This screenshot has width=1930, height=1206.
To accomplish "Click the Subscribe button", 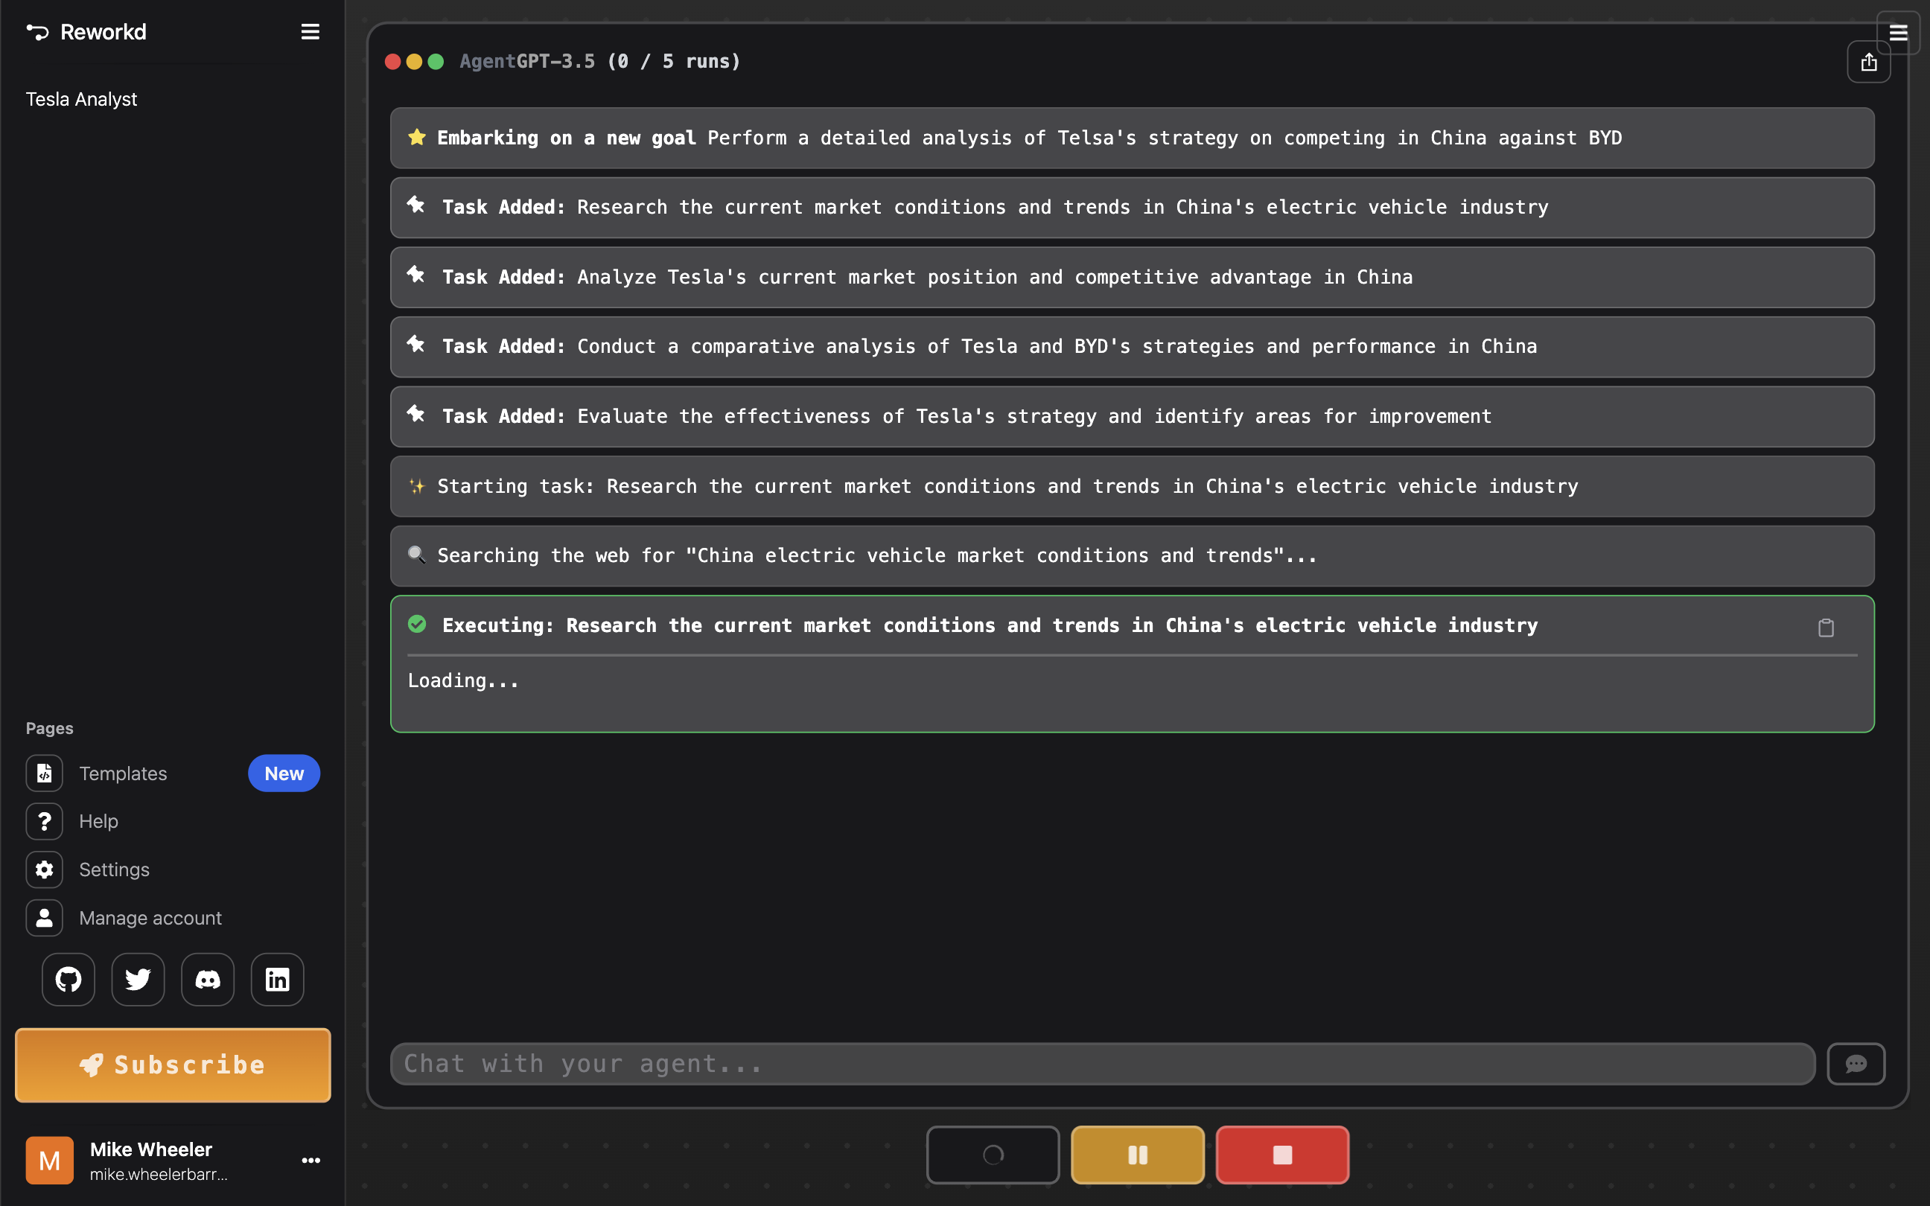I will (x=173, y=1065).
